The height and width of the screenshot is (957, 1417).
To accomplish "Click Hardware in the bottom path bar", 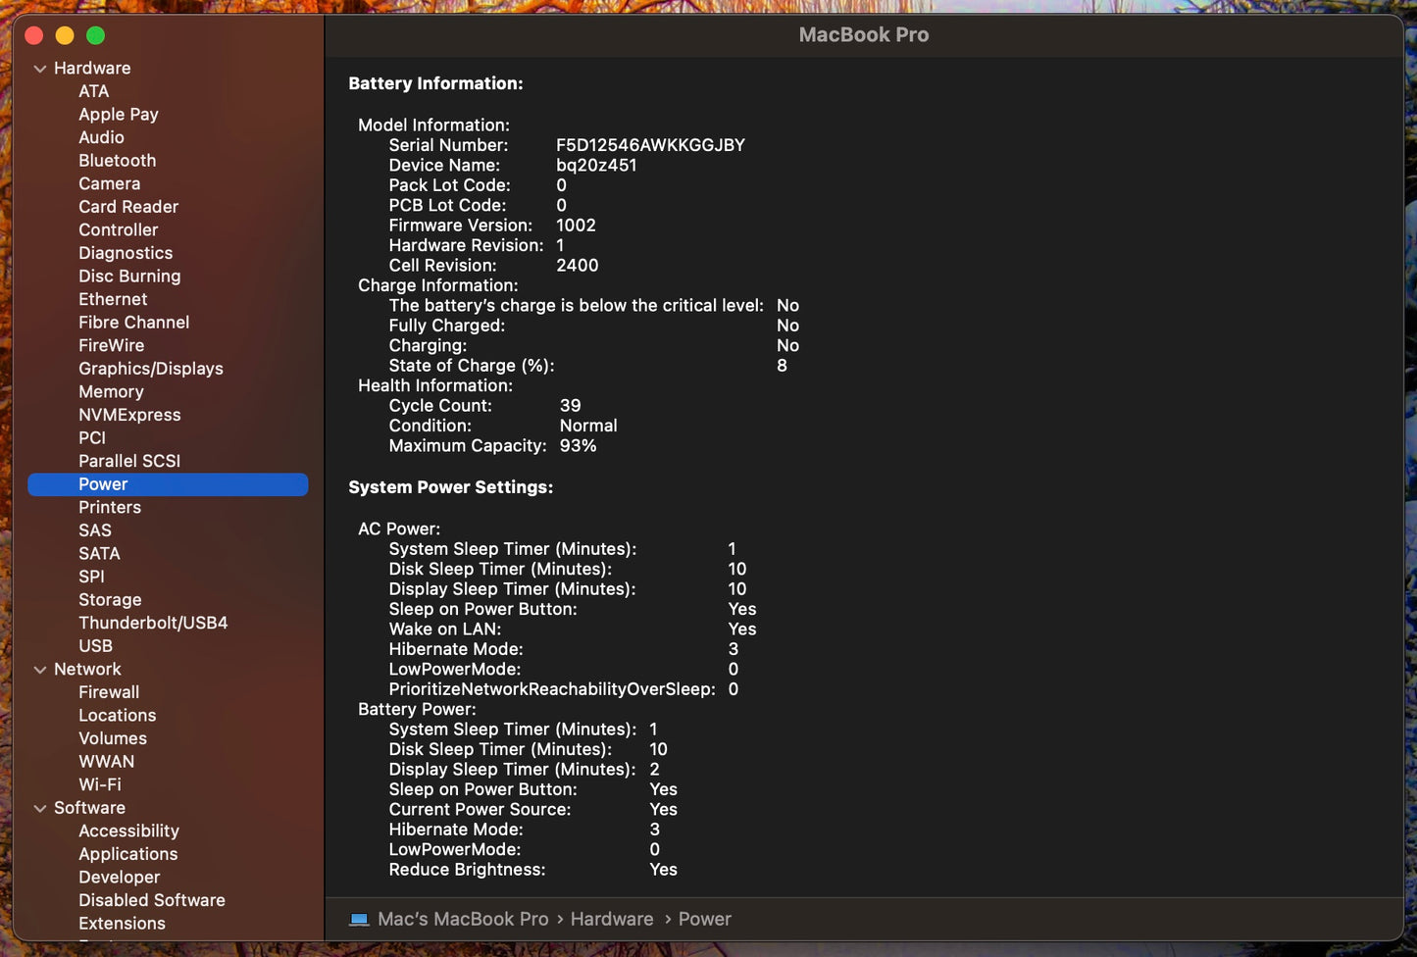I will click(611, 919).
